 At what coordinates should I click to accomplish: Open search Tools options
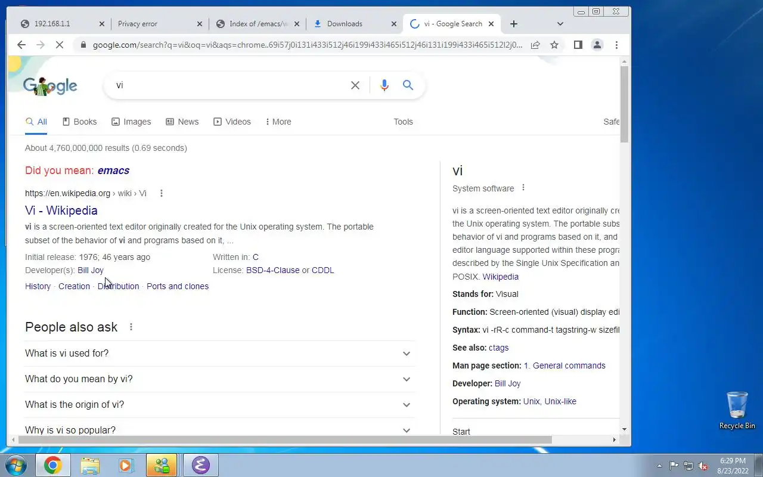click(x=403, y=122)
